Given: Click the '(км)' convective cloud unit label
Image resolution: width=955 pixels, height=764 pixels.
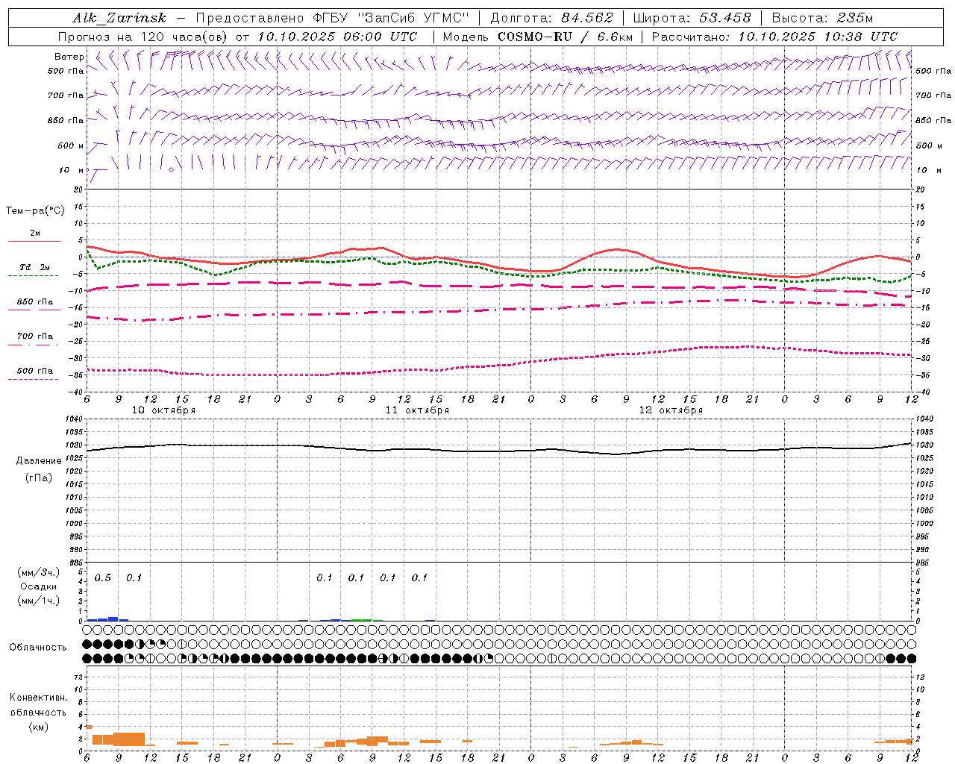Looking at the screenshot, I should coord(38,727).
